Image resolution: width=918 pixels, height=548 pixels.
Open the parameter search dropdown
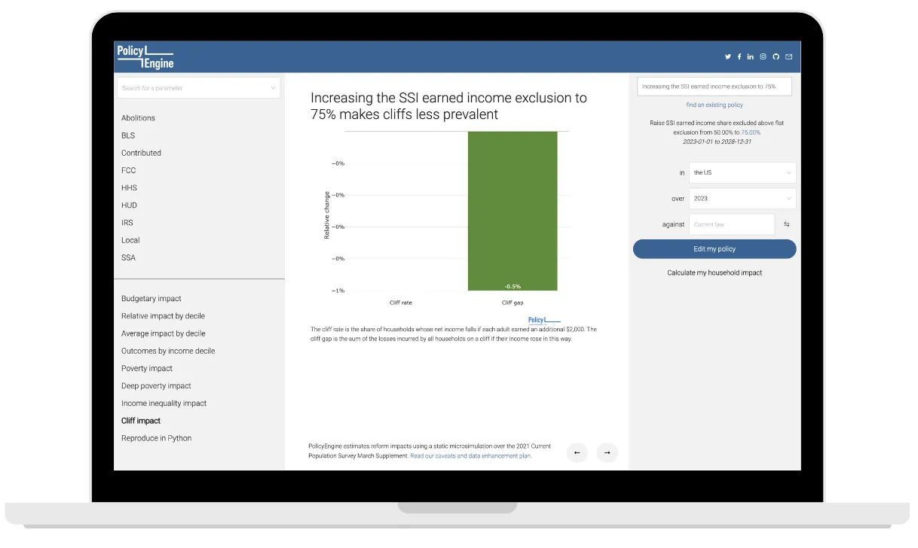[199, 88]
